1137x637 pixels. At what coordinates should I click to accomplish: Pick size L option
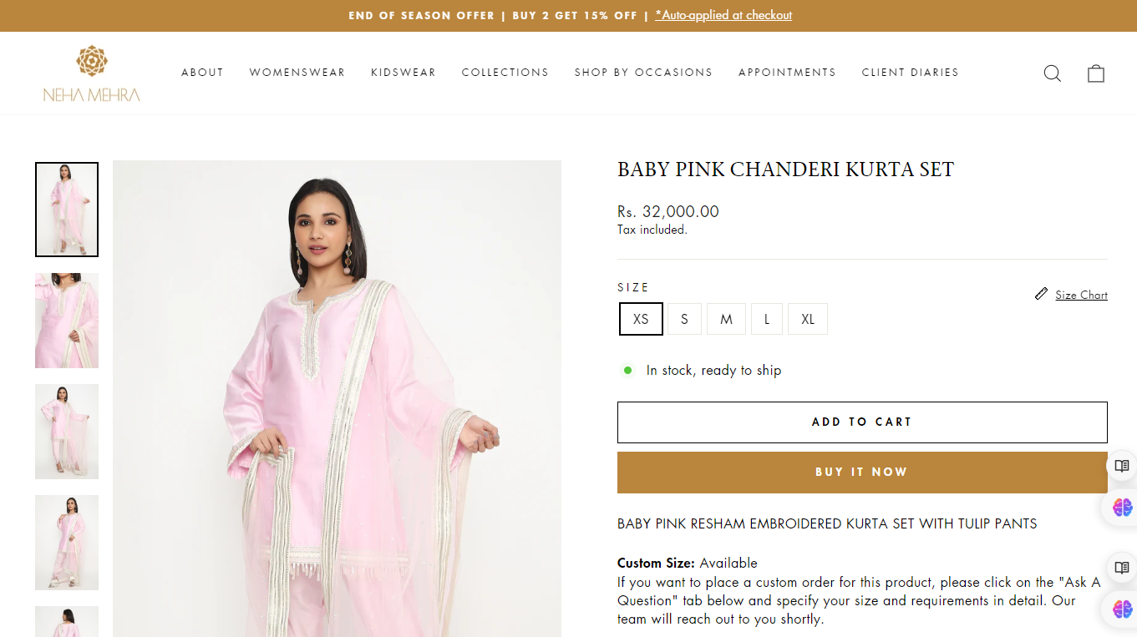(x=767, y=319)
